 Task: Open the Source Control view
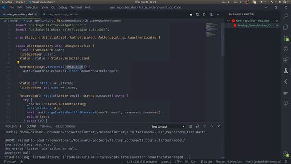coord(286,38)
